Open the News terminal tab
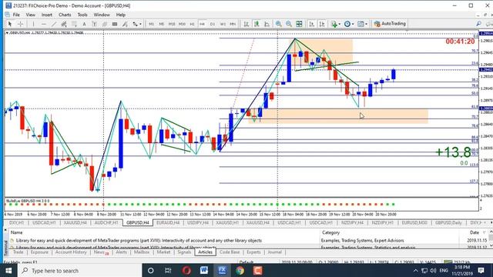The width and height of the screenshot is (493, 277). coord(101,252)
